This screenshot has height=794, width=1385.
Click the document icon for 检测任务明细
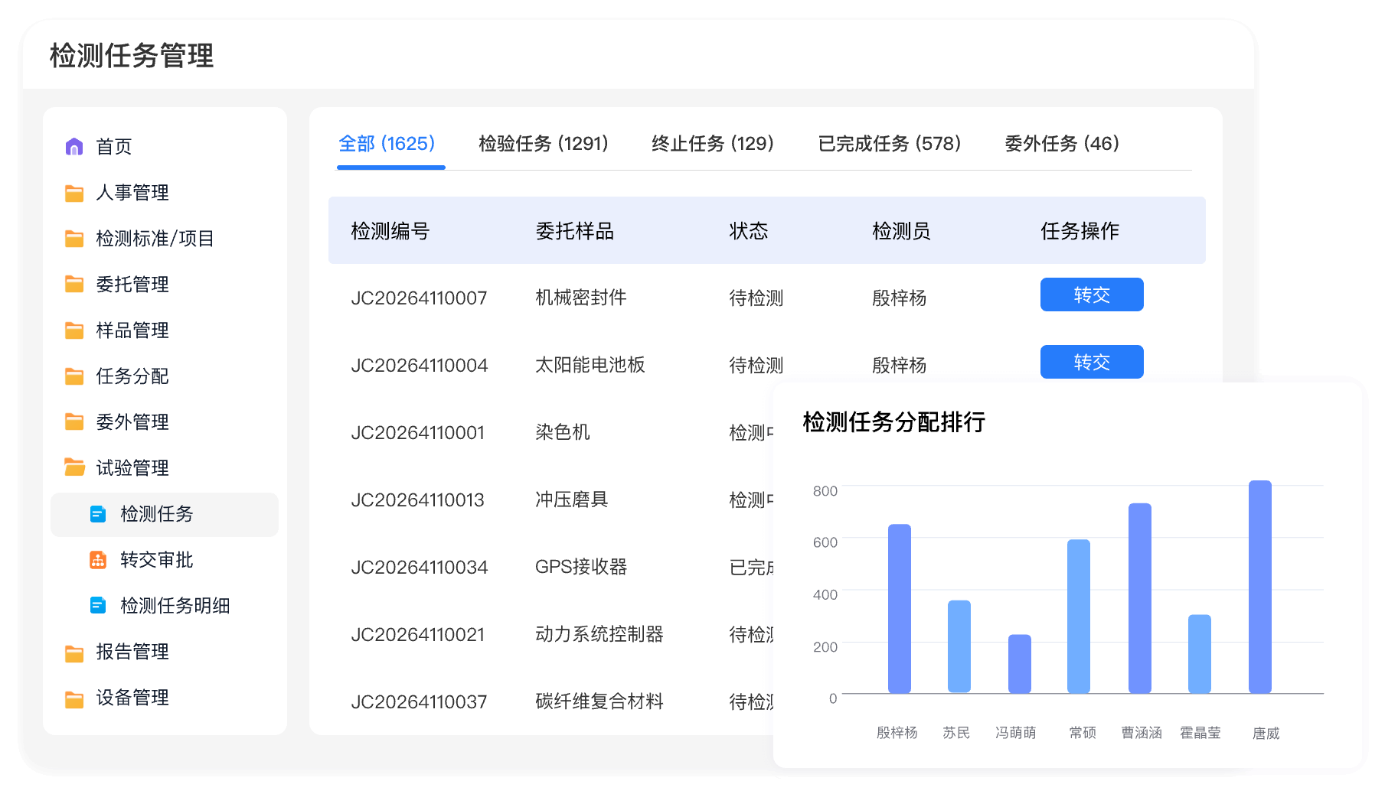coord(98,606)
